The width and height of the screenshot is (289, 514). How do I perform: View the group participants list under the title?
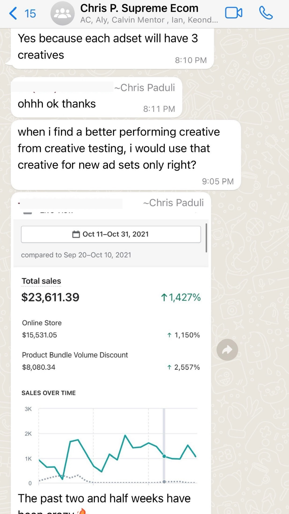[149, 20]
